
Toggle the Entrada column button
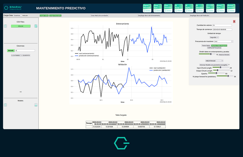coord(11,50)
